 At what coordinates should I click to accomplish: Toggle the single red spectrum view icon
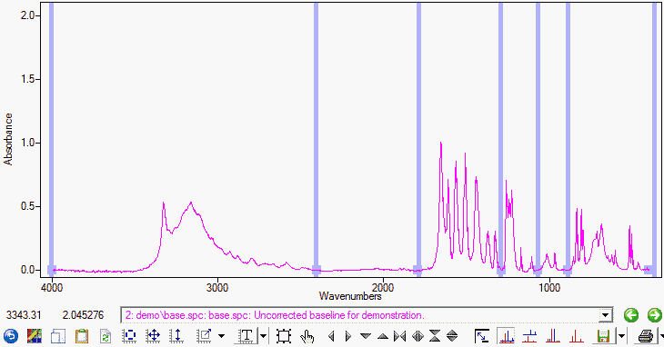576,336
